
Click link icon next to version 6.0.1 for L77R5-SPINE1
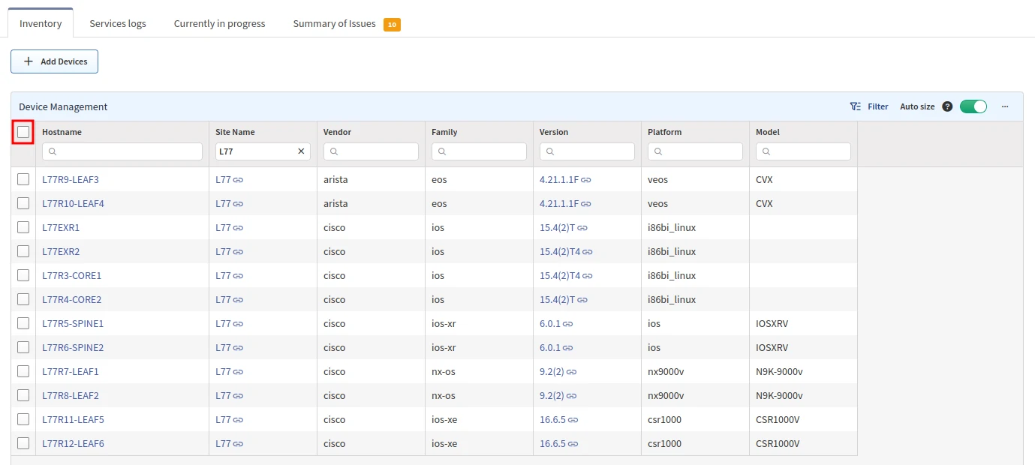[x=568, y=324]
